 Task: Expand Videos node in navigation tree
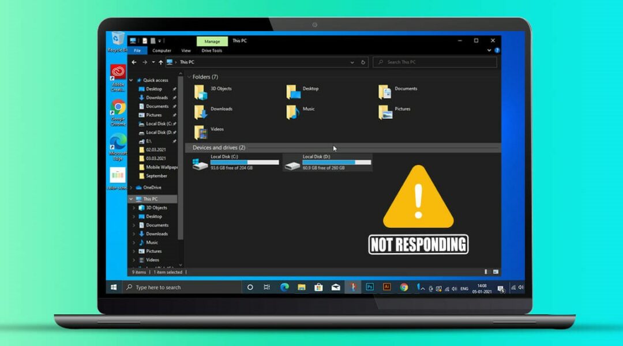134,260
